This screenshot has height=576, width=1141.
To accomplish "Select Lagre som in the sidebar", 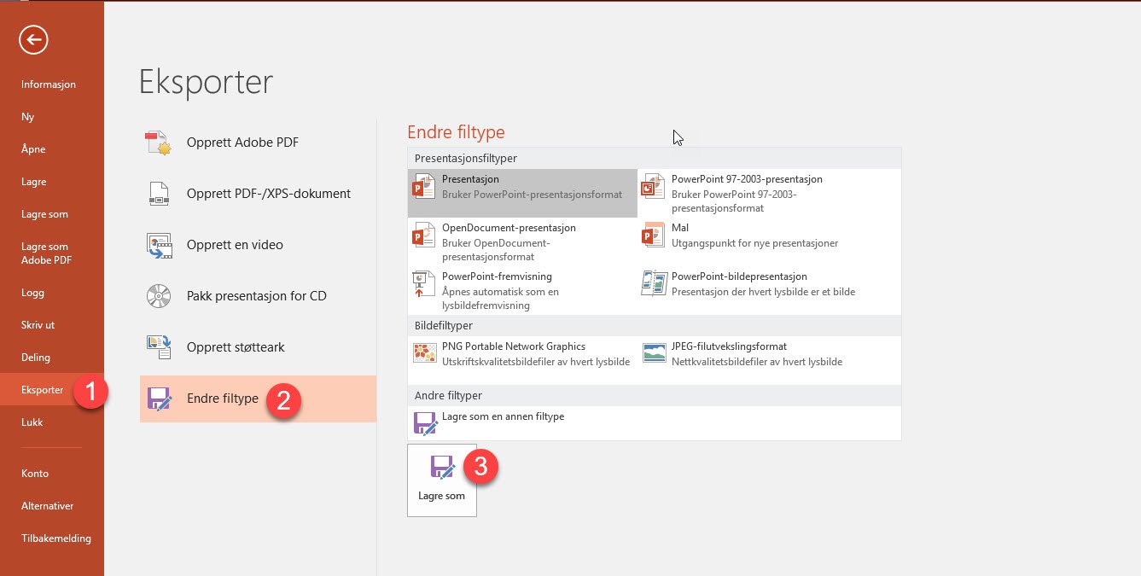I will click(x=44, y=214).
